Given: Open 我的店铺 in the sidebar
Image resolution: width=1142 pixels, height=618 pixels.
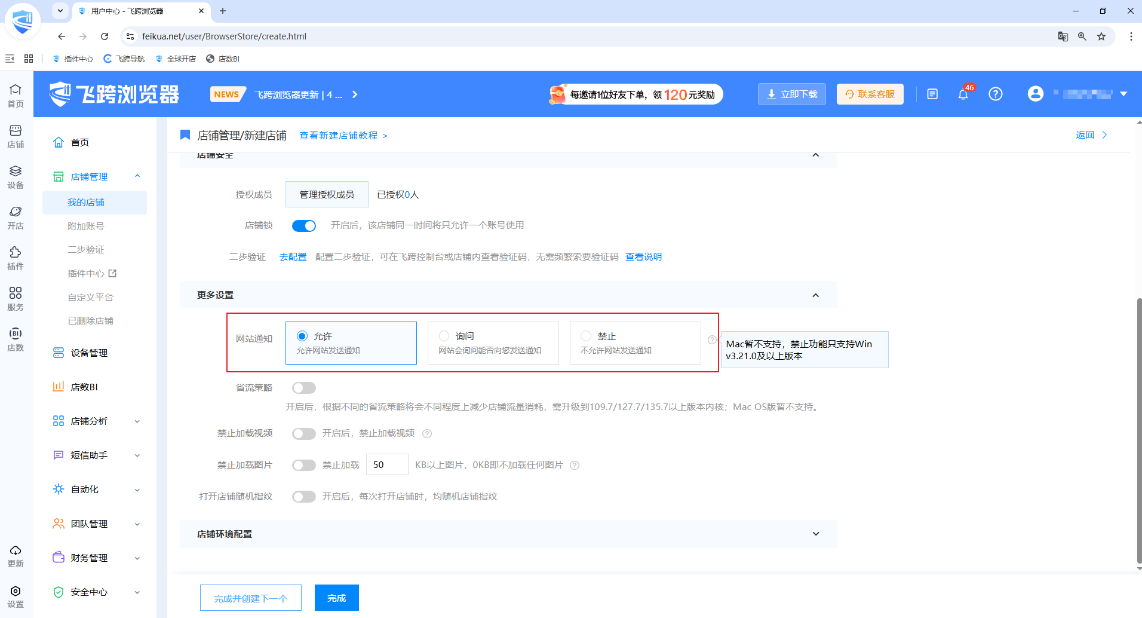Looking at the screenshot, I should tap(94, 203).
